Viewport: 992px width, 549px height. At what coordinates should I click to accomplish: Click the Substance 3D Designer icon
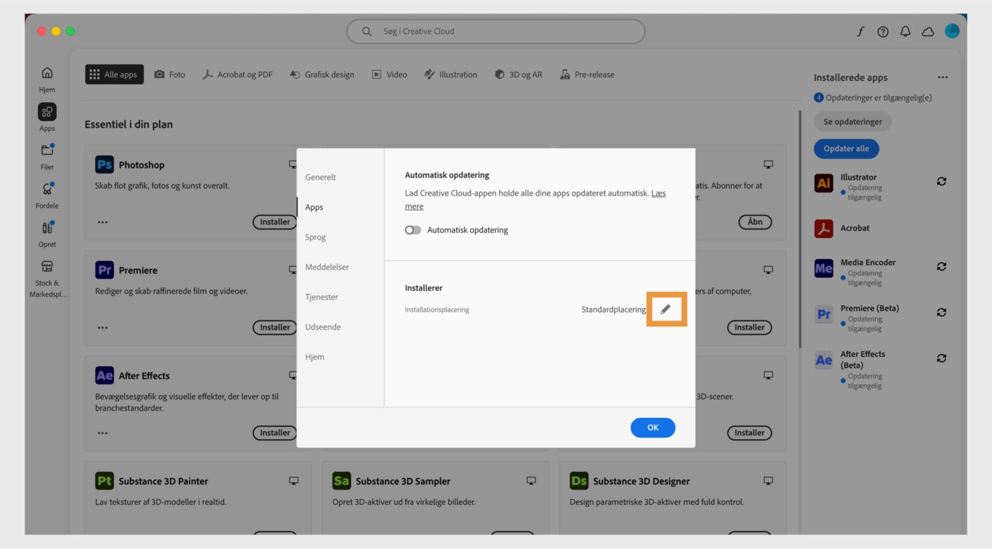click(x=579, y=481)
